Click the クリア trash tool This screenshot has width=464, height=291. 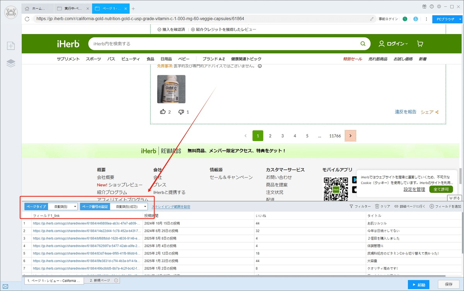[382, 206]
